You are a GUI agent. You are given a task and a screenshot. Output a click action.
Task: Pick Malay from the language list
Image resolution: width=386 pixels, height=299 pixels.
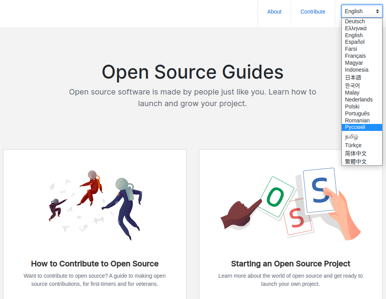(362, 93)
